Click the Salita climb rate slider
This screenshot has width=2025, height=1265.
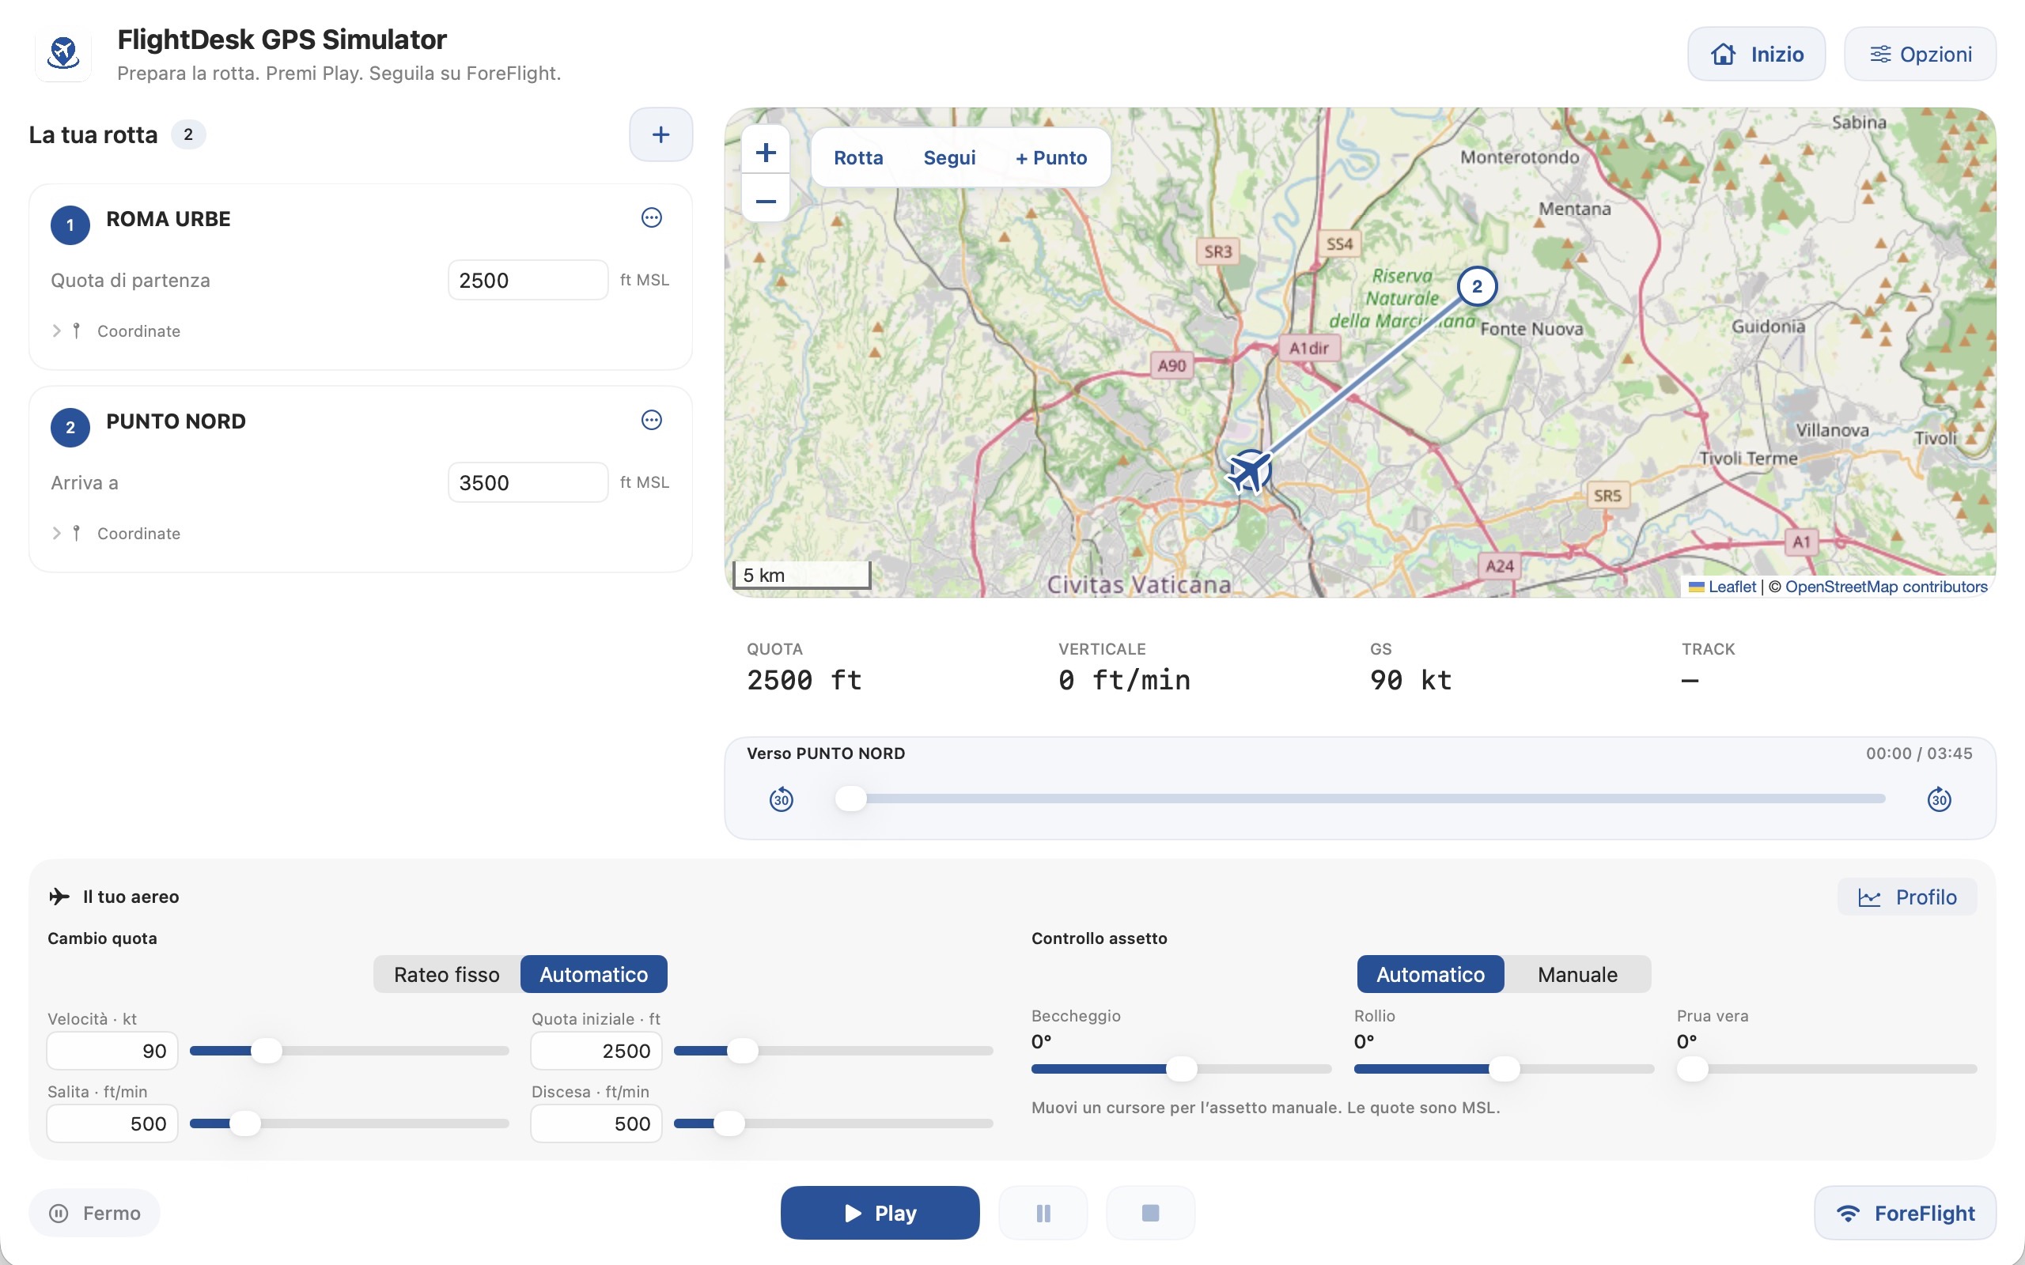pyautogui.click(x=350, y=1123)
